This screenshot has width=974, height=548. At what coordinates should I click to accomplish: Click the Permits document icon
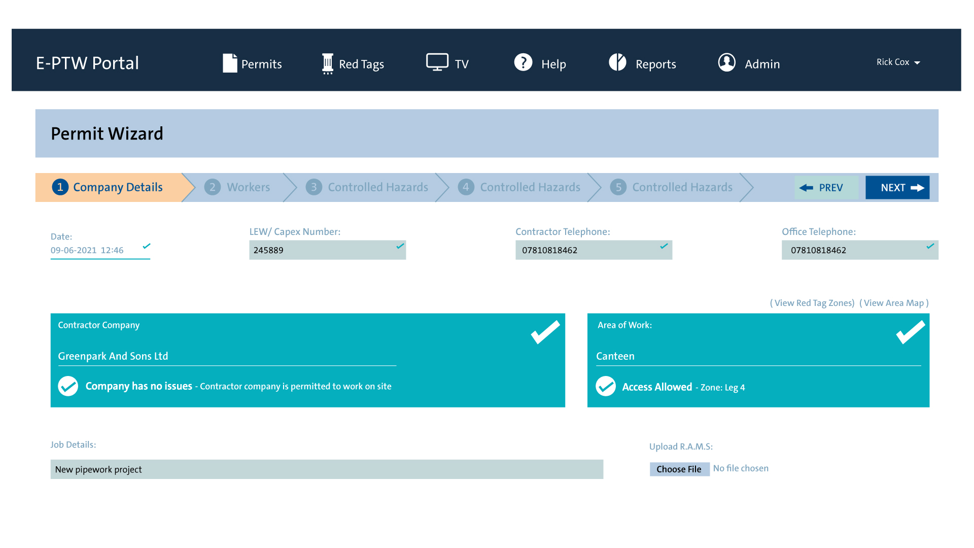(x=230, y=63)
